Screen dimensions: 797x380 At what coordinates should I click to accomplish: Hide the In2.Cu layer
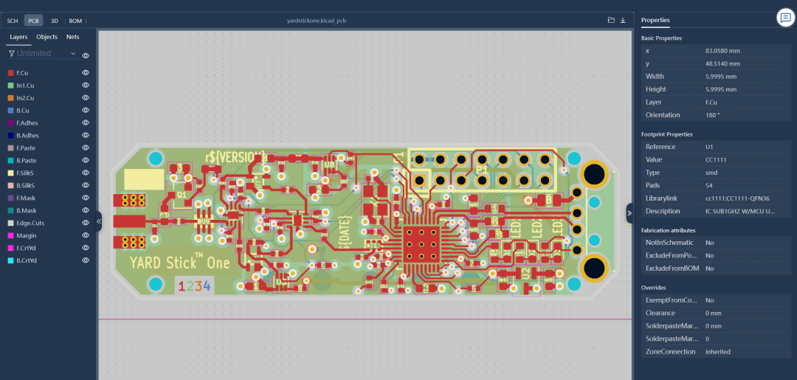(86, 97)
